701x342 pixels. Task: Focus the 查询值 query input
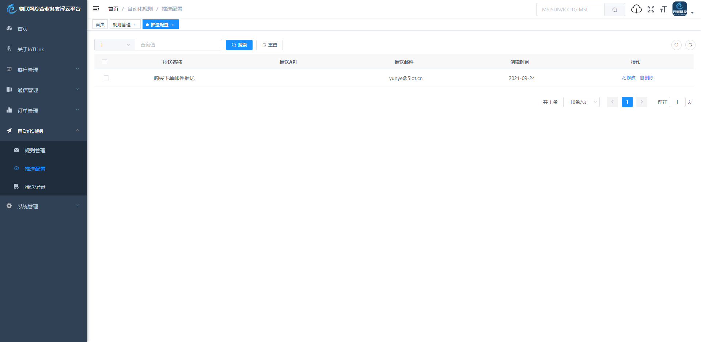178,45
